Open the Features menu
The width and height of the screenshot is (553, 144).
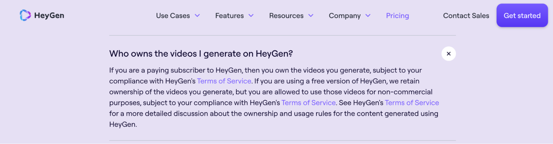tap(229, 16)
